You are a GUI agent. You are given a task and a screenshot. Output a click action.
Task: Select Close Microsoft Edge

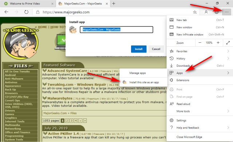click(x=200, y=137)
